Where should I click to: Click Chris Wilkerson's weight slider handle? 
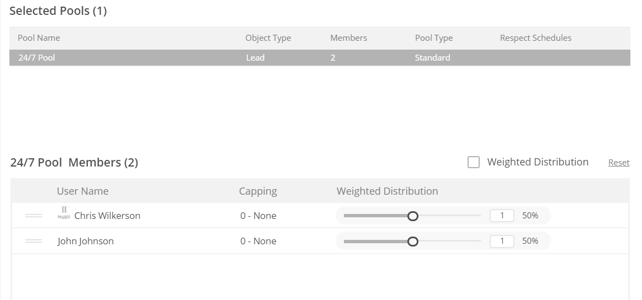[x=412, y=216]
